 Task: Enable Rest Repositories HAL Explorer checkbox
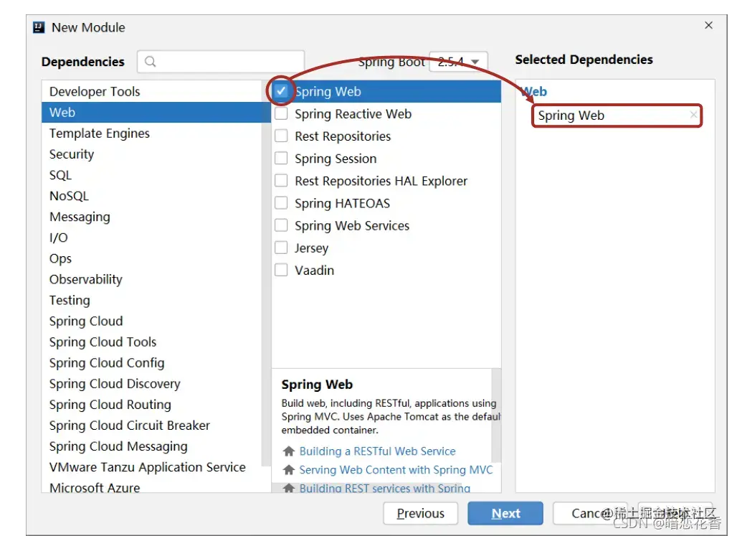click(281, 180)
